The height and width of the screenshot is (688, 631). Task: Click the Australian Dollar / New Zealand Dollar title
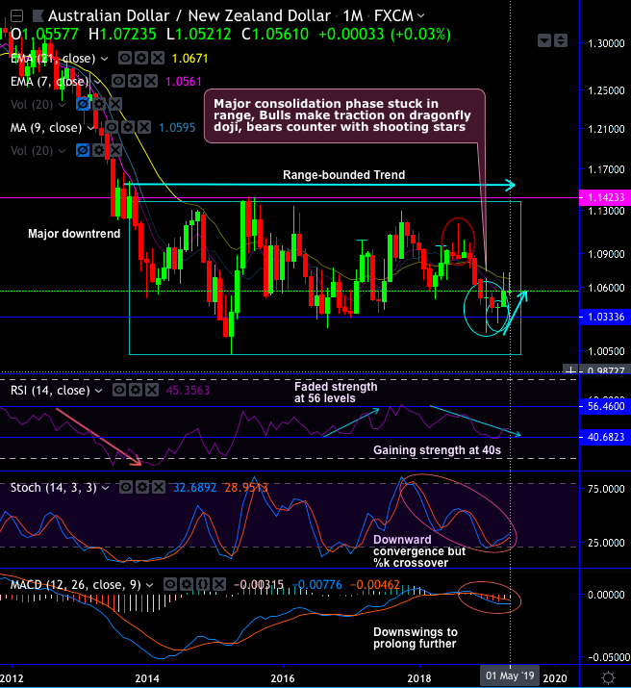189,15
